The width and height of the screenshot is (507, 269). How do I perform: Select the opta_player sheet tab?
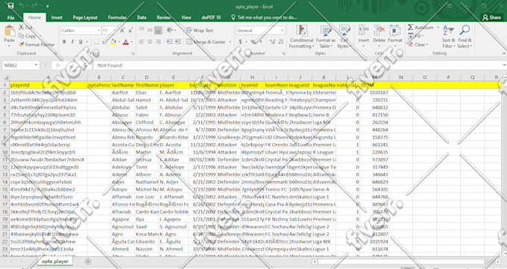pos(55,262)
